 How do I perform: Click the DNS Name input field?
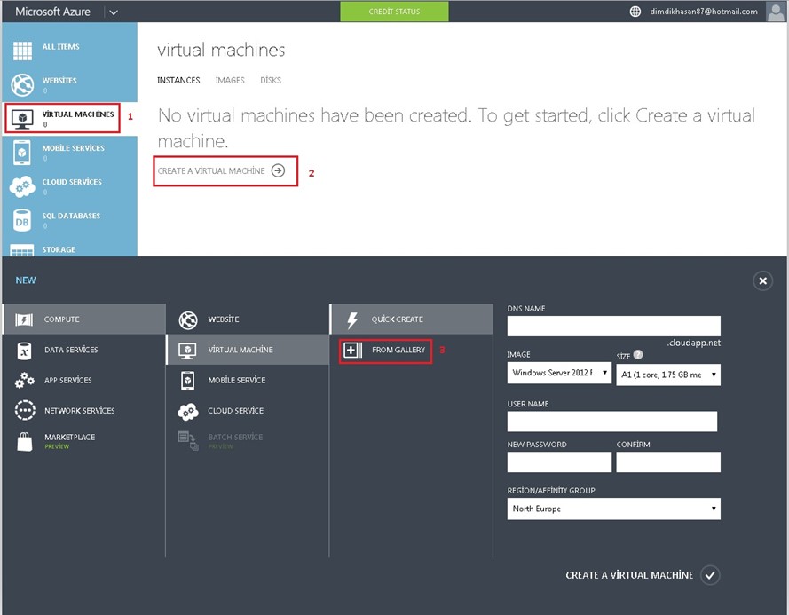613,326
